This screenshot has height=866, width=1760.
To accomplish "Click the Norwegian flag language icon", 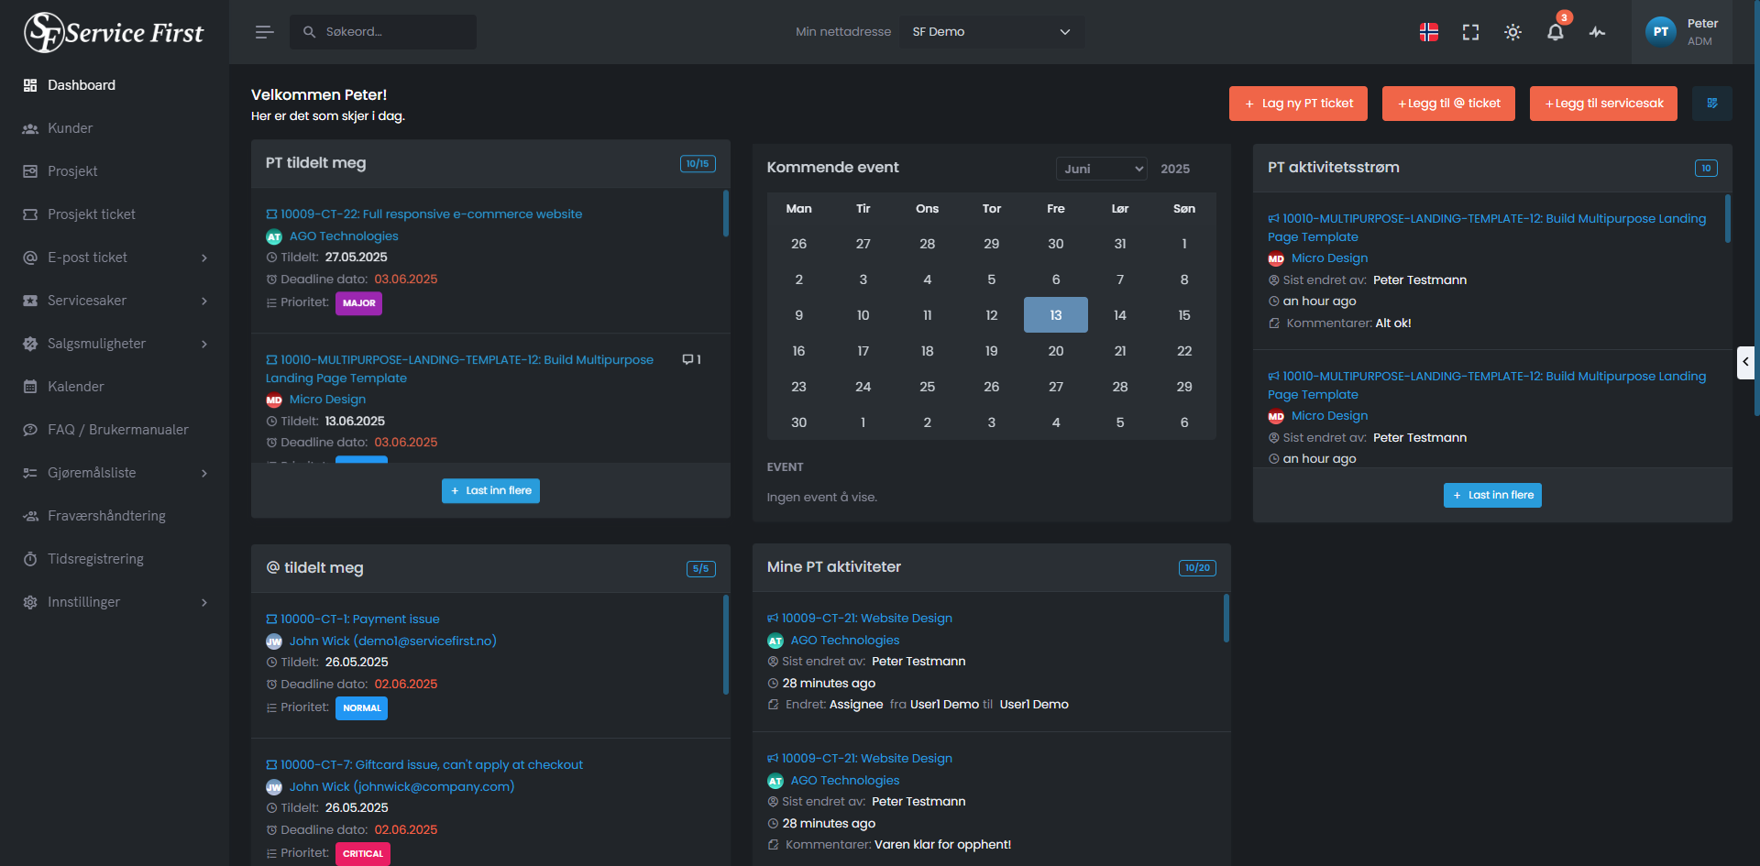I will tap(1429, 32).
